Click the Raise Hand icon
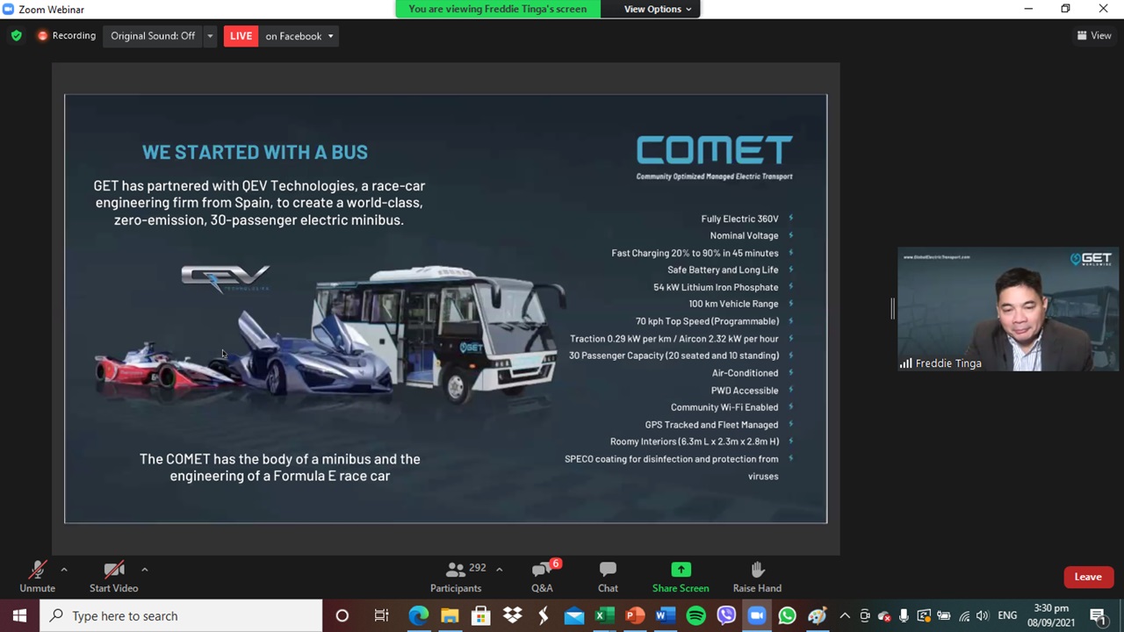This screenshot has height=632, width=1124. (757, 571)
